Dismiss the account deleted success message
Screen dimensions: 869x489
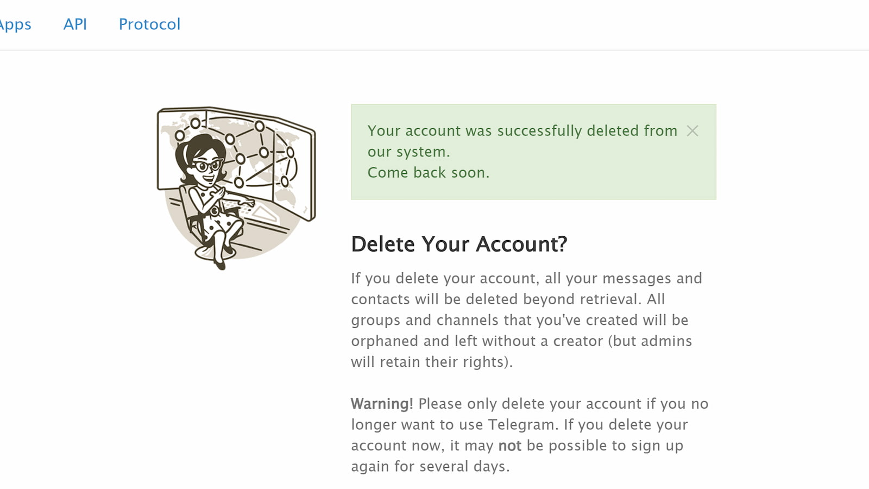click(x=692, y=131)
